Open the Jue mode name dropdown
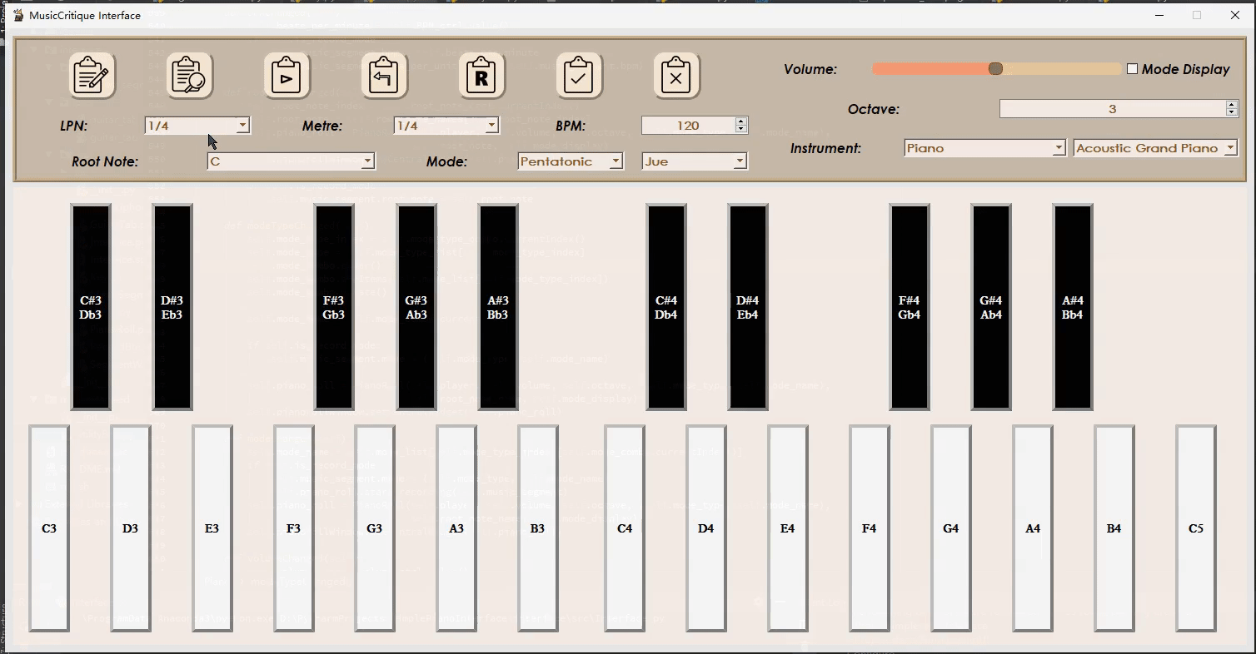Screen dimensions: 1256x654 pyautogui.click(x=695, y=161)
